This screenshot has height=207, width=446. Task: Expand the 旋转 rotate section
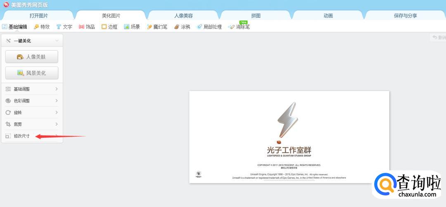[x=32, y=113]
